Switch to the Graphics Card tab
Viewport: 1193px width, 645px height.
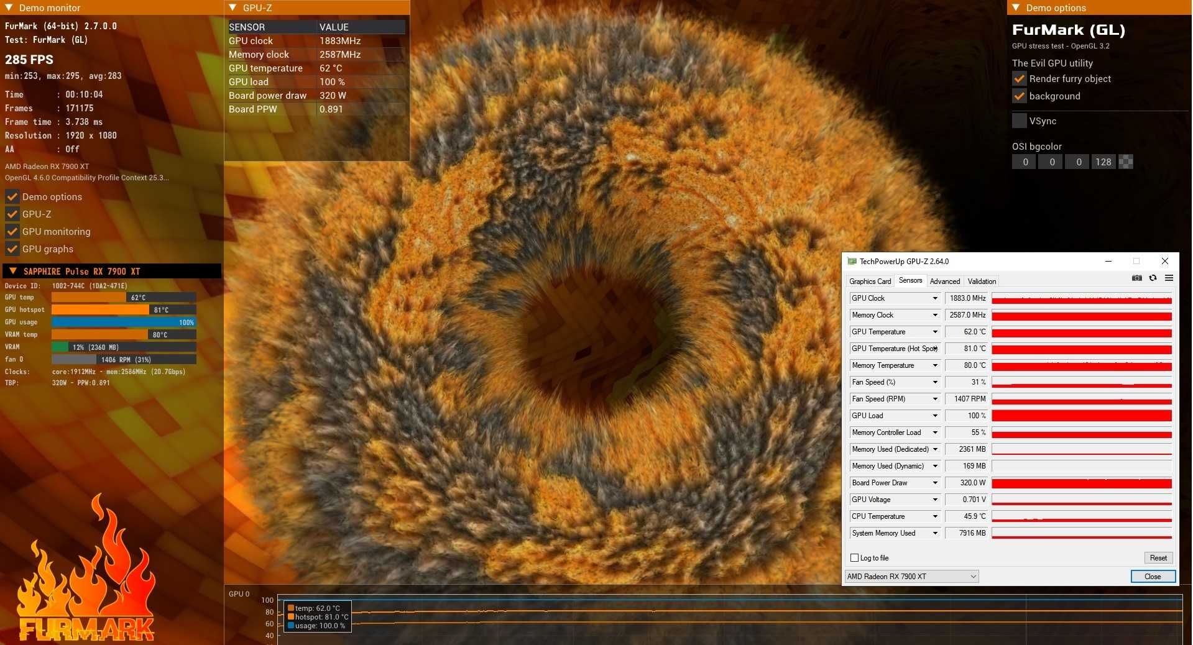point(870,281)
